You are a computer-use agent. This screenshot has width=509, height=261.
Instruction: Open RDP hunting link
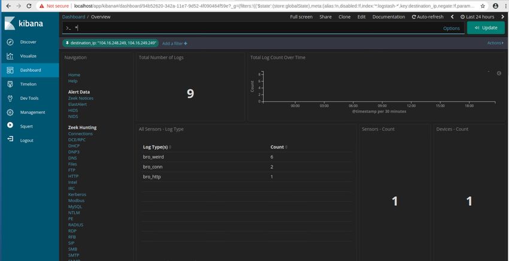(x=72, y=231)
